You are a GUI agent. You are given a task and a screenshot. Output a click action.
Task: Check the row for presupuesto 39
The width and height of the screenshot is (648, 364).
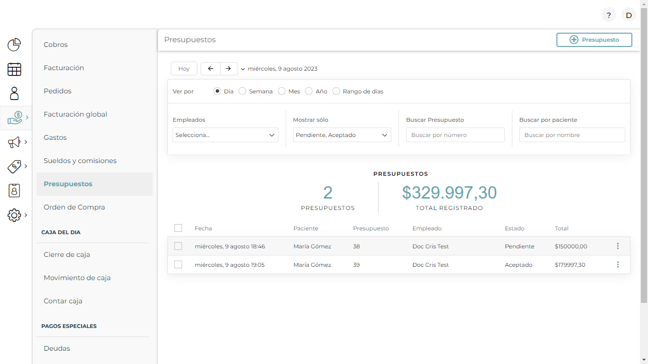tap(178, 264)
